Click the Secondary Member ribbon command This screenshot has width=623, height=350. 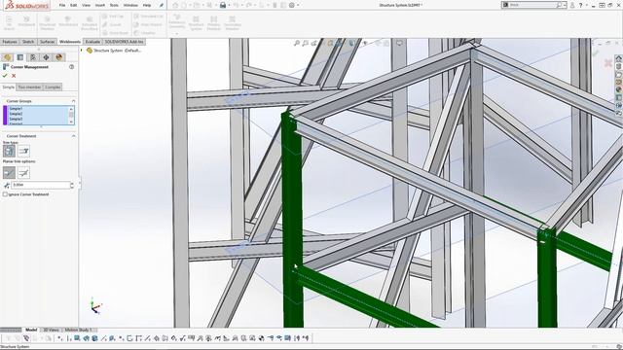point(233,23)
